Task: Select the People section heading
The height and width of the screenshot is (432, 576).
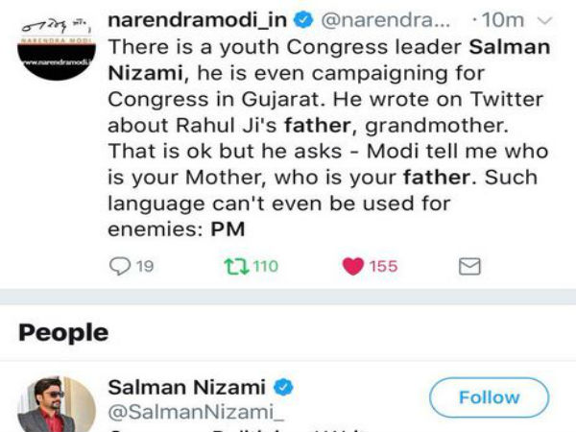Action: pyautogui.click(x=63, y=333)
